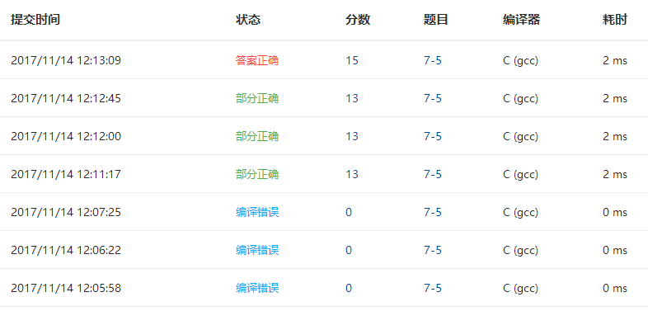648x311 pixels.
Task: Click score 13 in the 12:12:00 row
Action: click(352, 136)
